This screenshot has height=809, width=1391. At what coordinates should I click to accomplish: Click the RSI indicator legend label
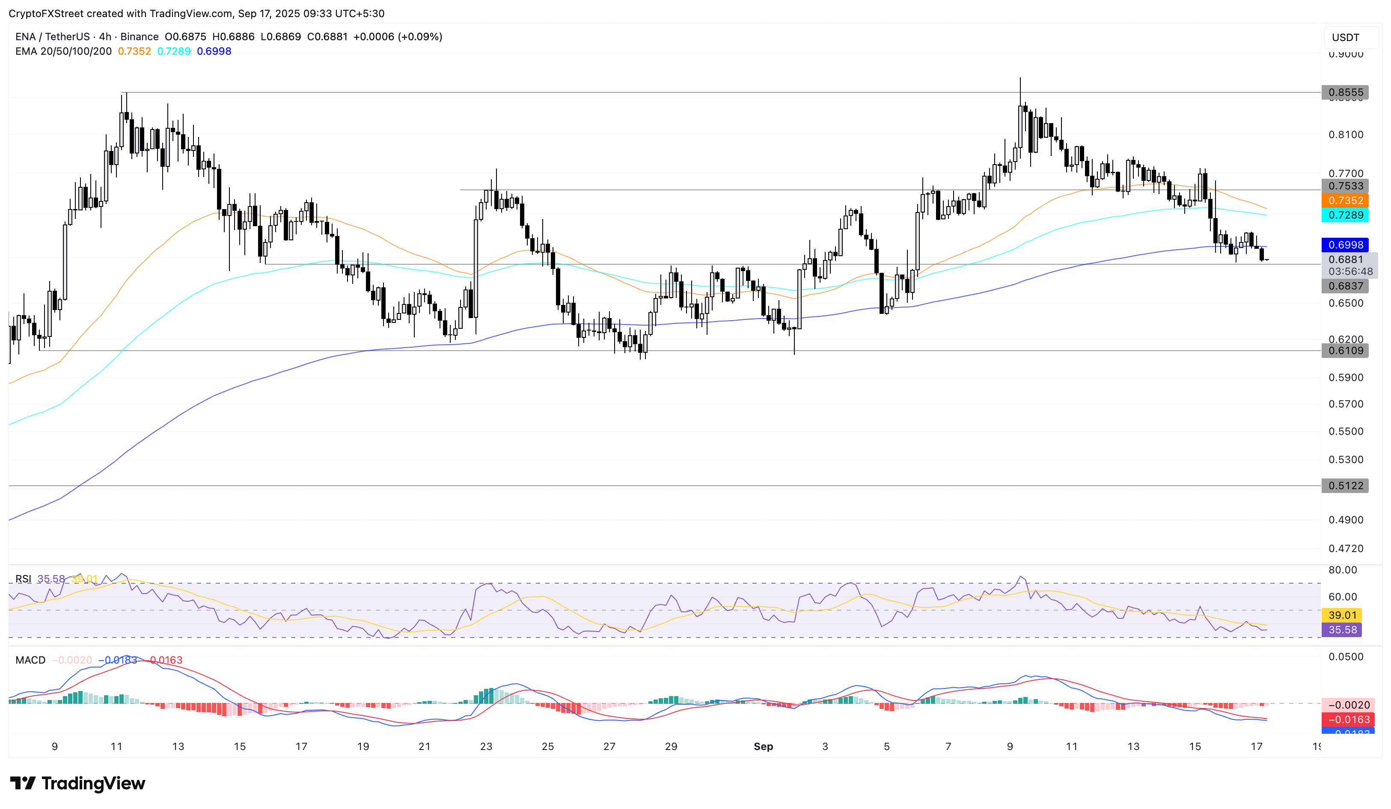click(23, 579)
